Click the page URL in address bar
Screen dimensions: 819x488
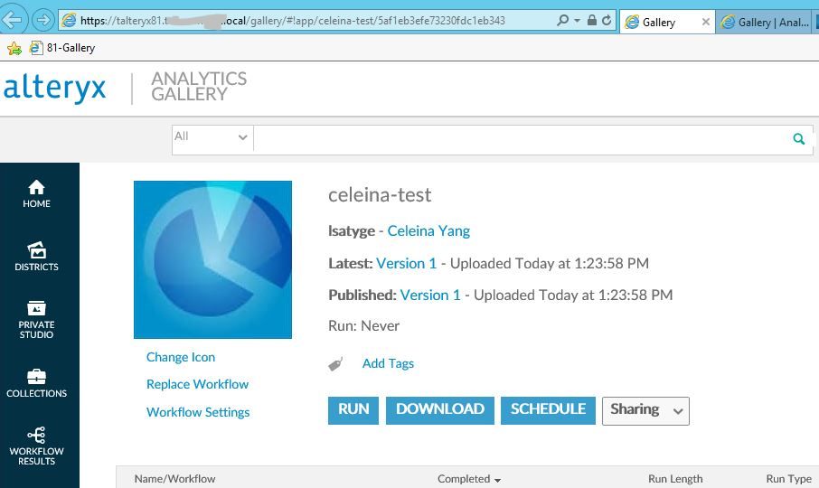[x=293, y=21]
